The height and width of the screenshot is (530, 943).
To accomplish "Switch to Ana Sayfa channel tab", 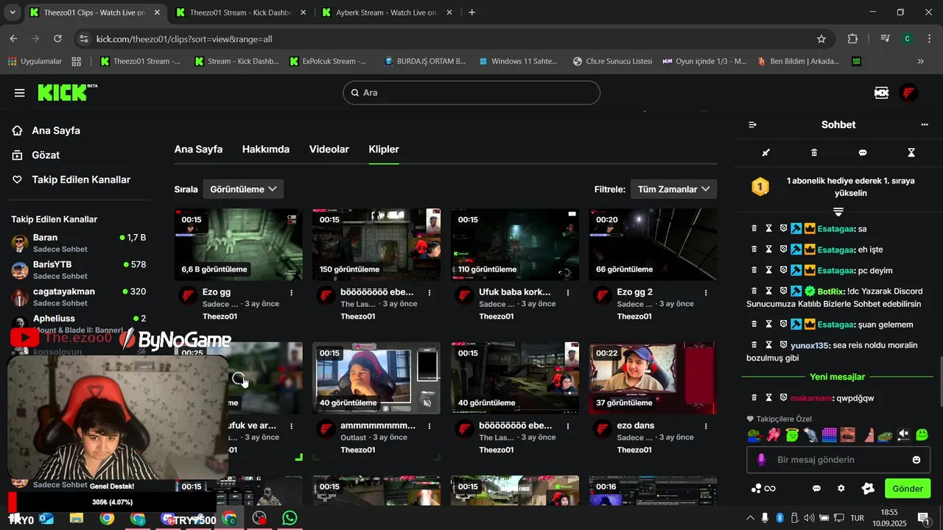I will point(198,149).
